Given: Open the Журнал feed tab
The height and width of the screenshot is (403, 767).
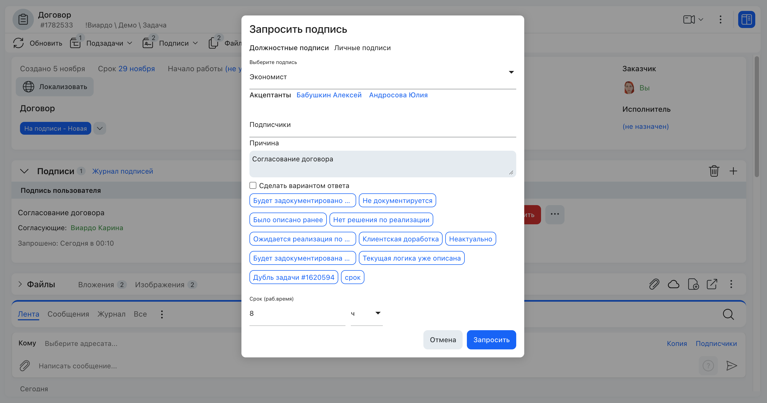Looking at the screenshot, I should (x=111, y=314).
